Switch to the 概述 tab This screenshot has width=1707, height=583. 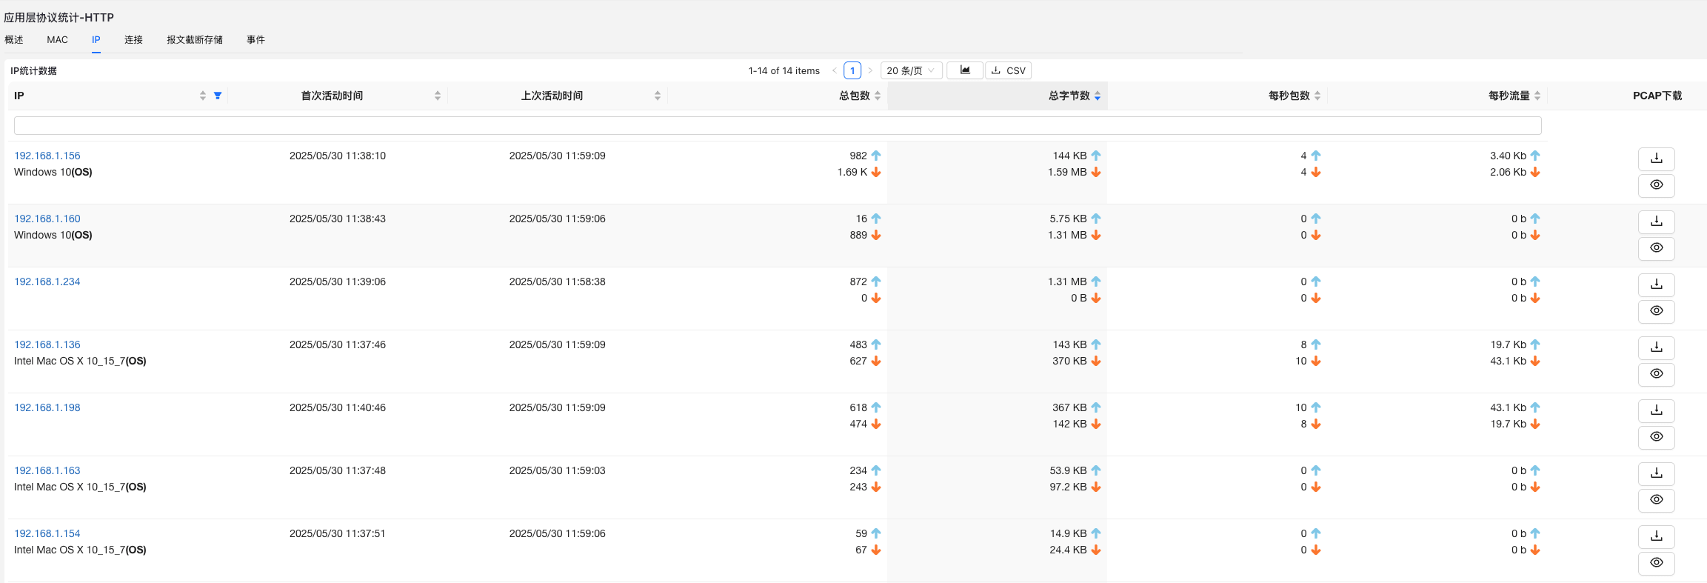click(14, 40)
